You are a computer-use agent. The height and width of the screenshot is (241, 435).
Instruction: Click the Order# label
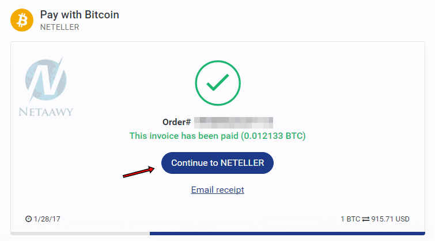(x=176, y=122)
